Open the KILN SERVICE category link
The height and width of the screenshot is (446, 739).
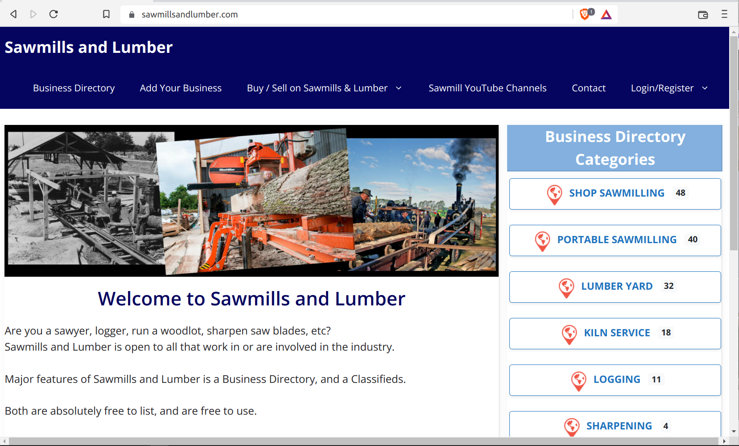tap(617, 333)
